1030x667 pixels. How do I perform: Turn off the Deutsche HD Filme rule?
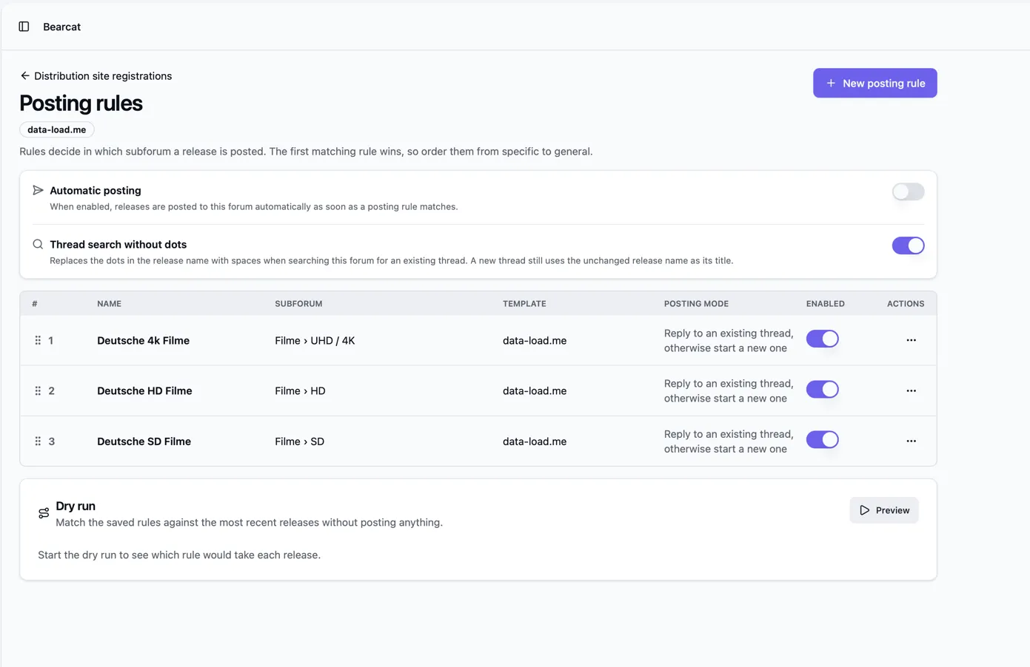click(x=822, y=389)
